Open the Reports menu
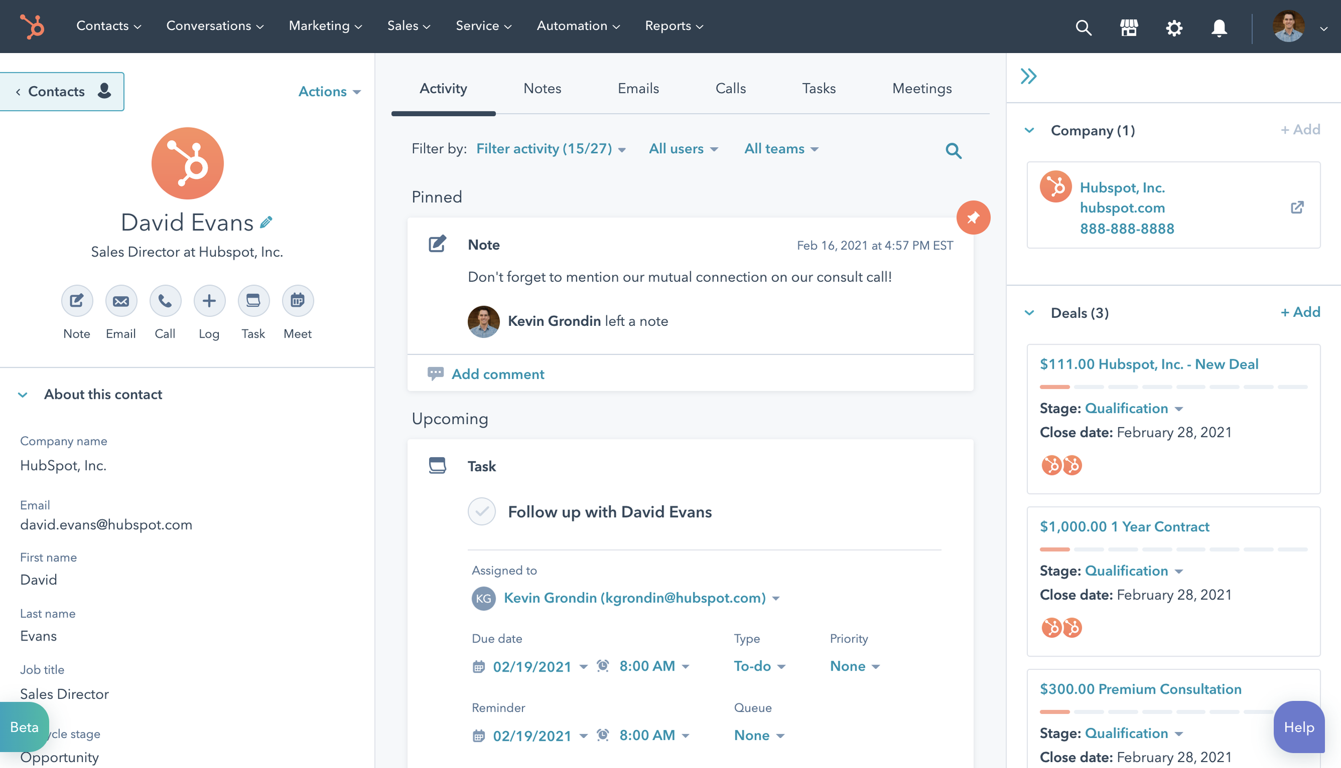 pyautogui.click(x=673, y=26)
